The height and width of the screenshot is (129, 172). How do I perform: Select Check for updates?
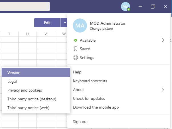point(119,98)
